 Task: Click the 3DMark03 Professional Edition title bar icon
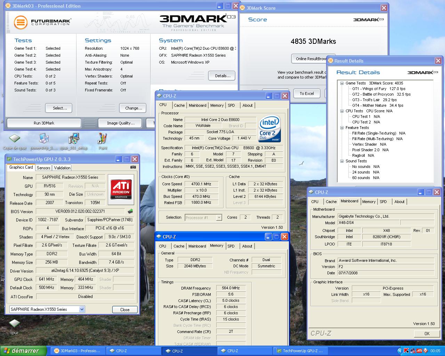8,6
